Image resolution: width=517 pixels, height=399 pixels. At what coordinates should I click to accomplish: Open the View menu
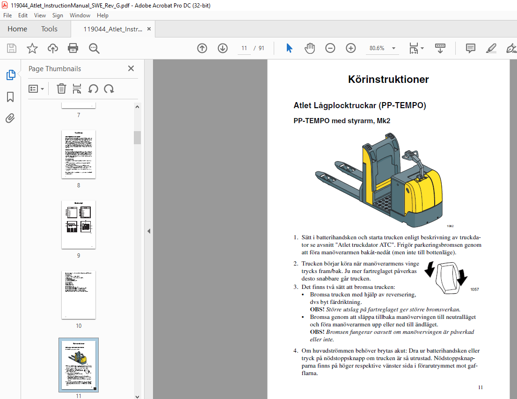[x=40, y=15]
